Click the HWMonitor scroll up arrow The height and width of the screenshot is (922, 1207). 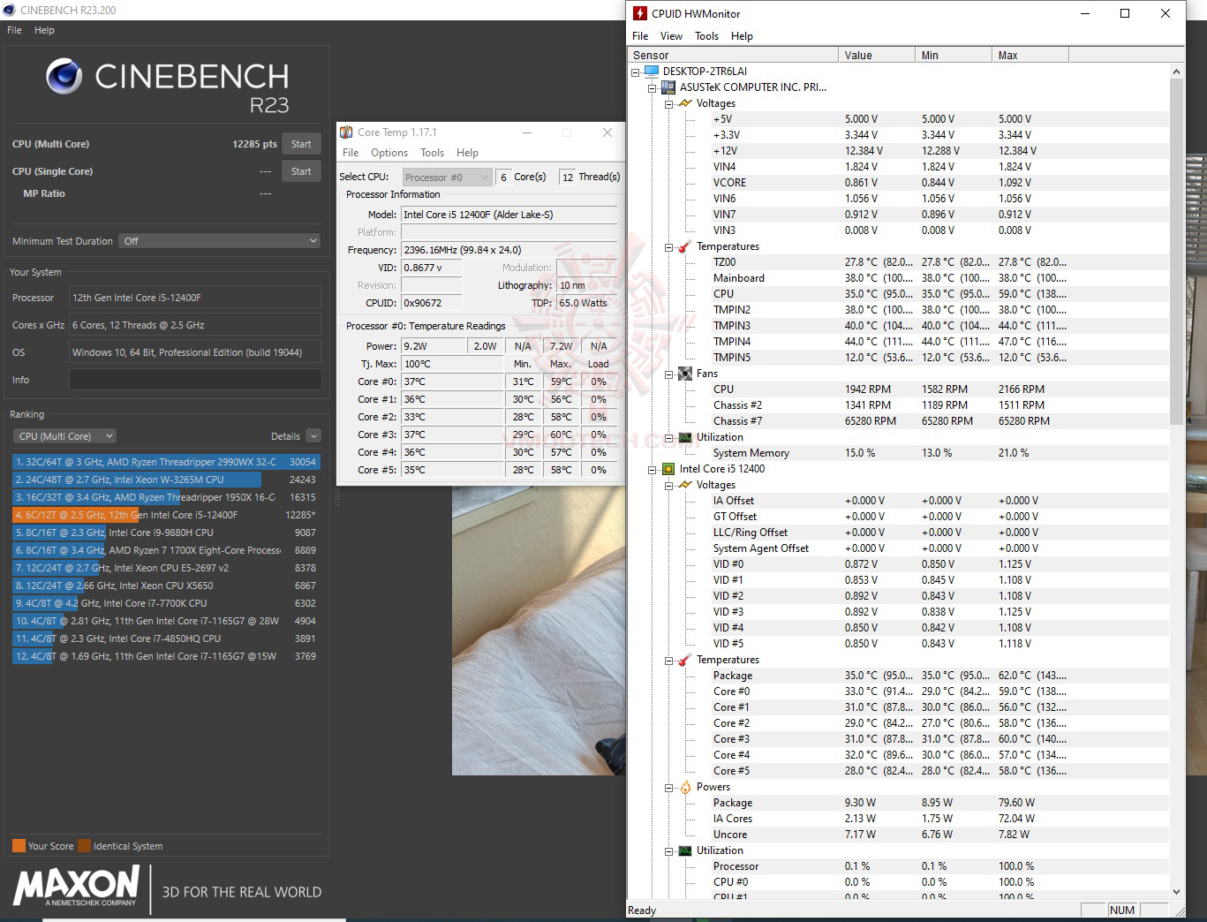click(x=1176, y=71)
